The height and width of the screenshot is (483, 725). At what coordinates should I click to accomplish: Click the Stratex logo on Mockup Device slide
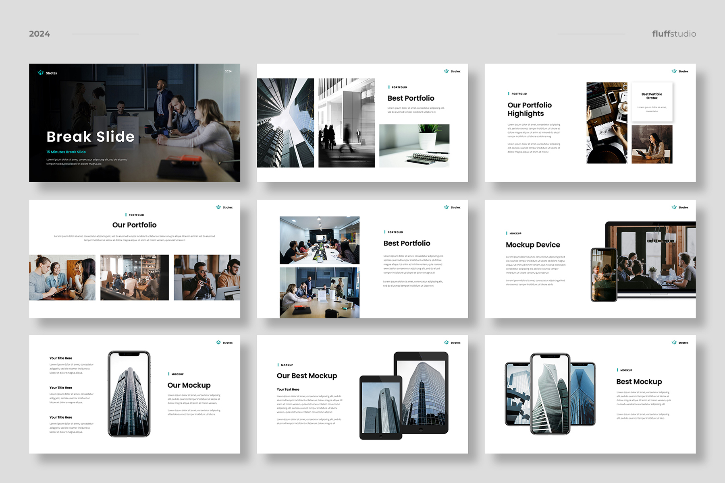pos(680,207)
